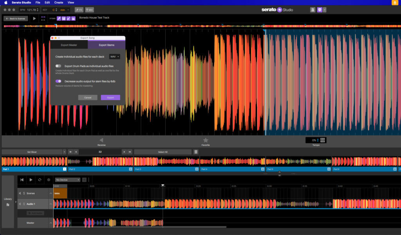Enable Export Drum Pads as individual audio files
The height and width of the screenshot is (235, 401).
pyautogui.click(x=58, y=66)
